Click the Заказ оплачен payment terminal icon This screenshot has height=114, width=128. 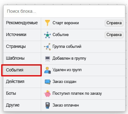[x=48, y=105]
